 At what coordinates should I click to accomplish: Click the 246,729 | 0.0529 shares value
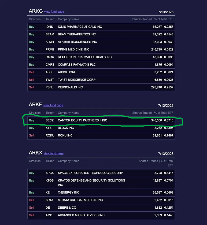162,50
